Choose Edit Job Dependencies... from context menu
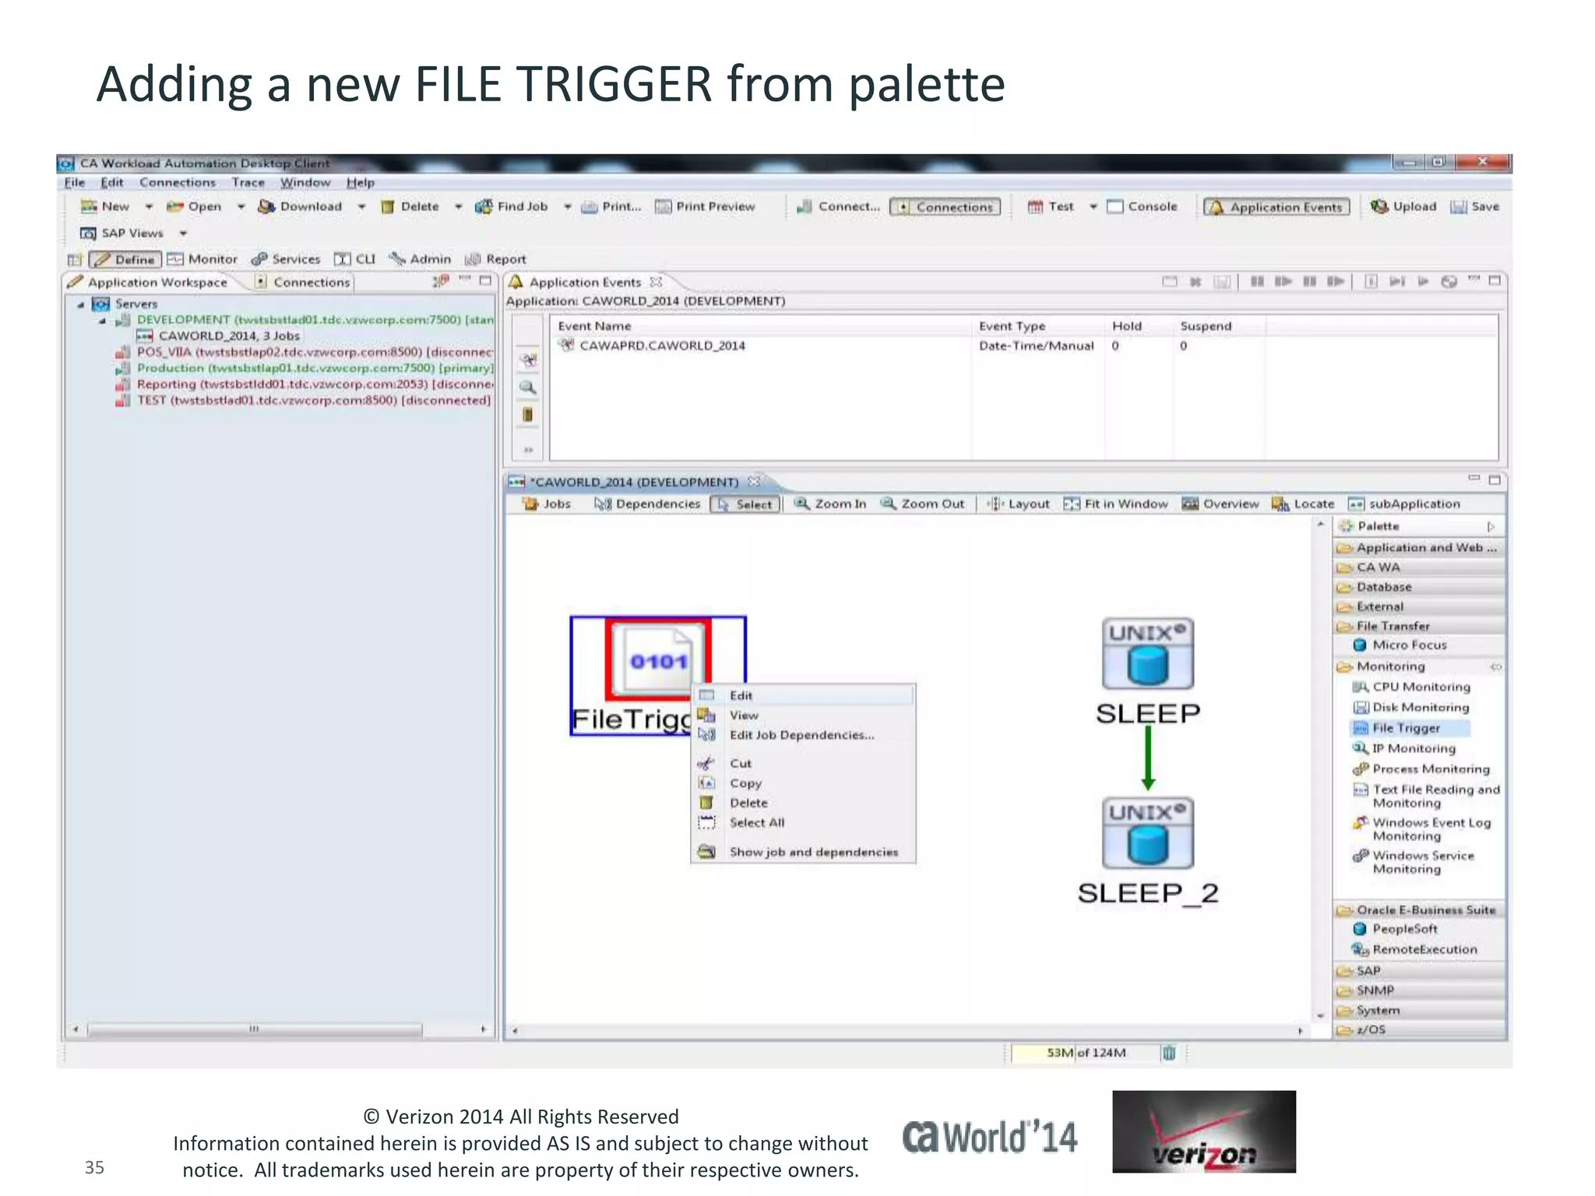Screen dimensions: 1595x1196 click(804, 735)
